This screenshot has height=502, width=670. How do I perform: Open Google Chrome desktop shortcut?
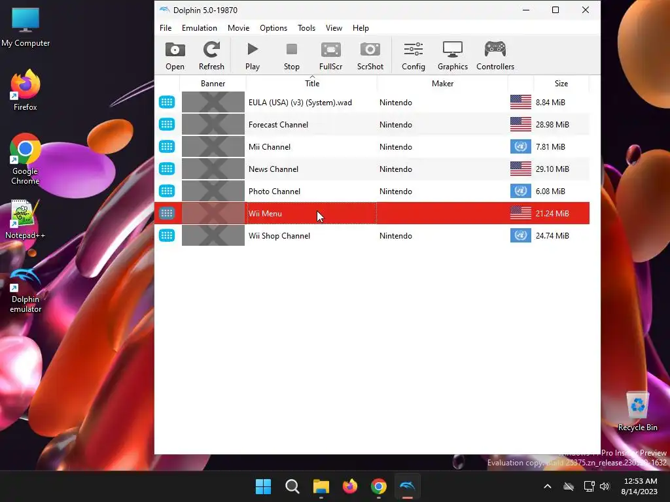pyautogui.click(x=26, y=159)
